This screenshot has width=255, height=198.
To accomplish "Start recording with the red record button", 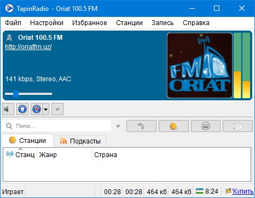I will (37, 109).
